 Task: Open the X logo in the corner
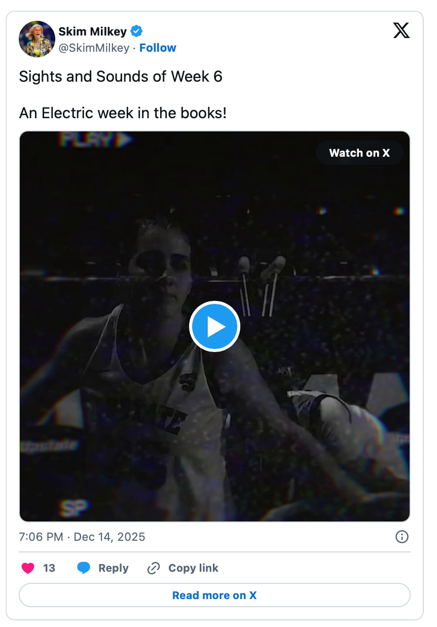click(401, 31)
